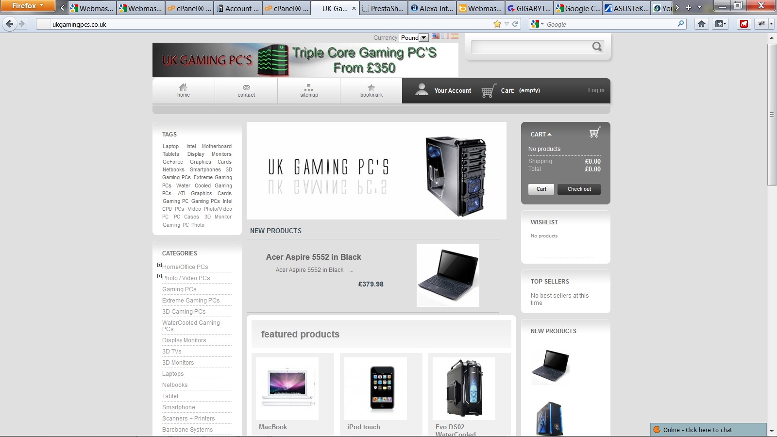Viewport: 777px width, 437px height.
Task: Click the Smartphones tag
Action: click(x=205, y=169)
